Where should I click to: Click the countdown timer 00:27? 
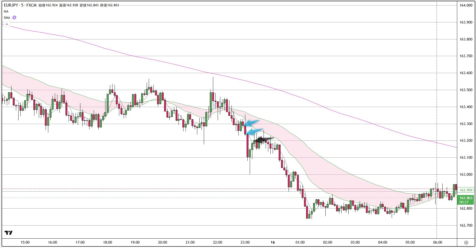[464, 202]
